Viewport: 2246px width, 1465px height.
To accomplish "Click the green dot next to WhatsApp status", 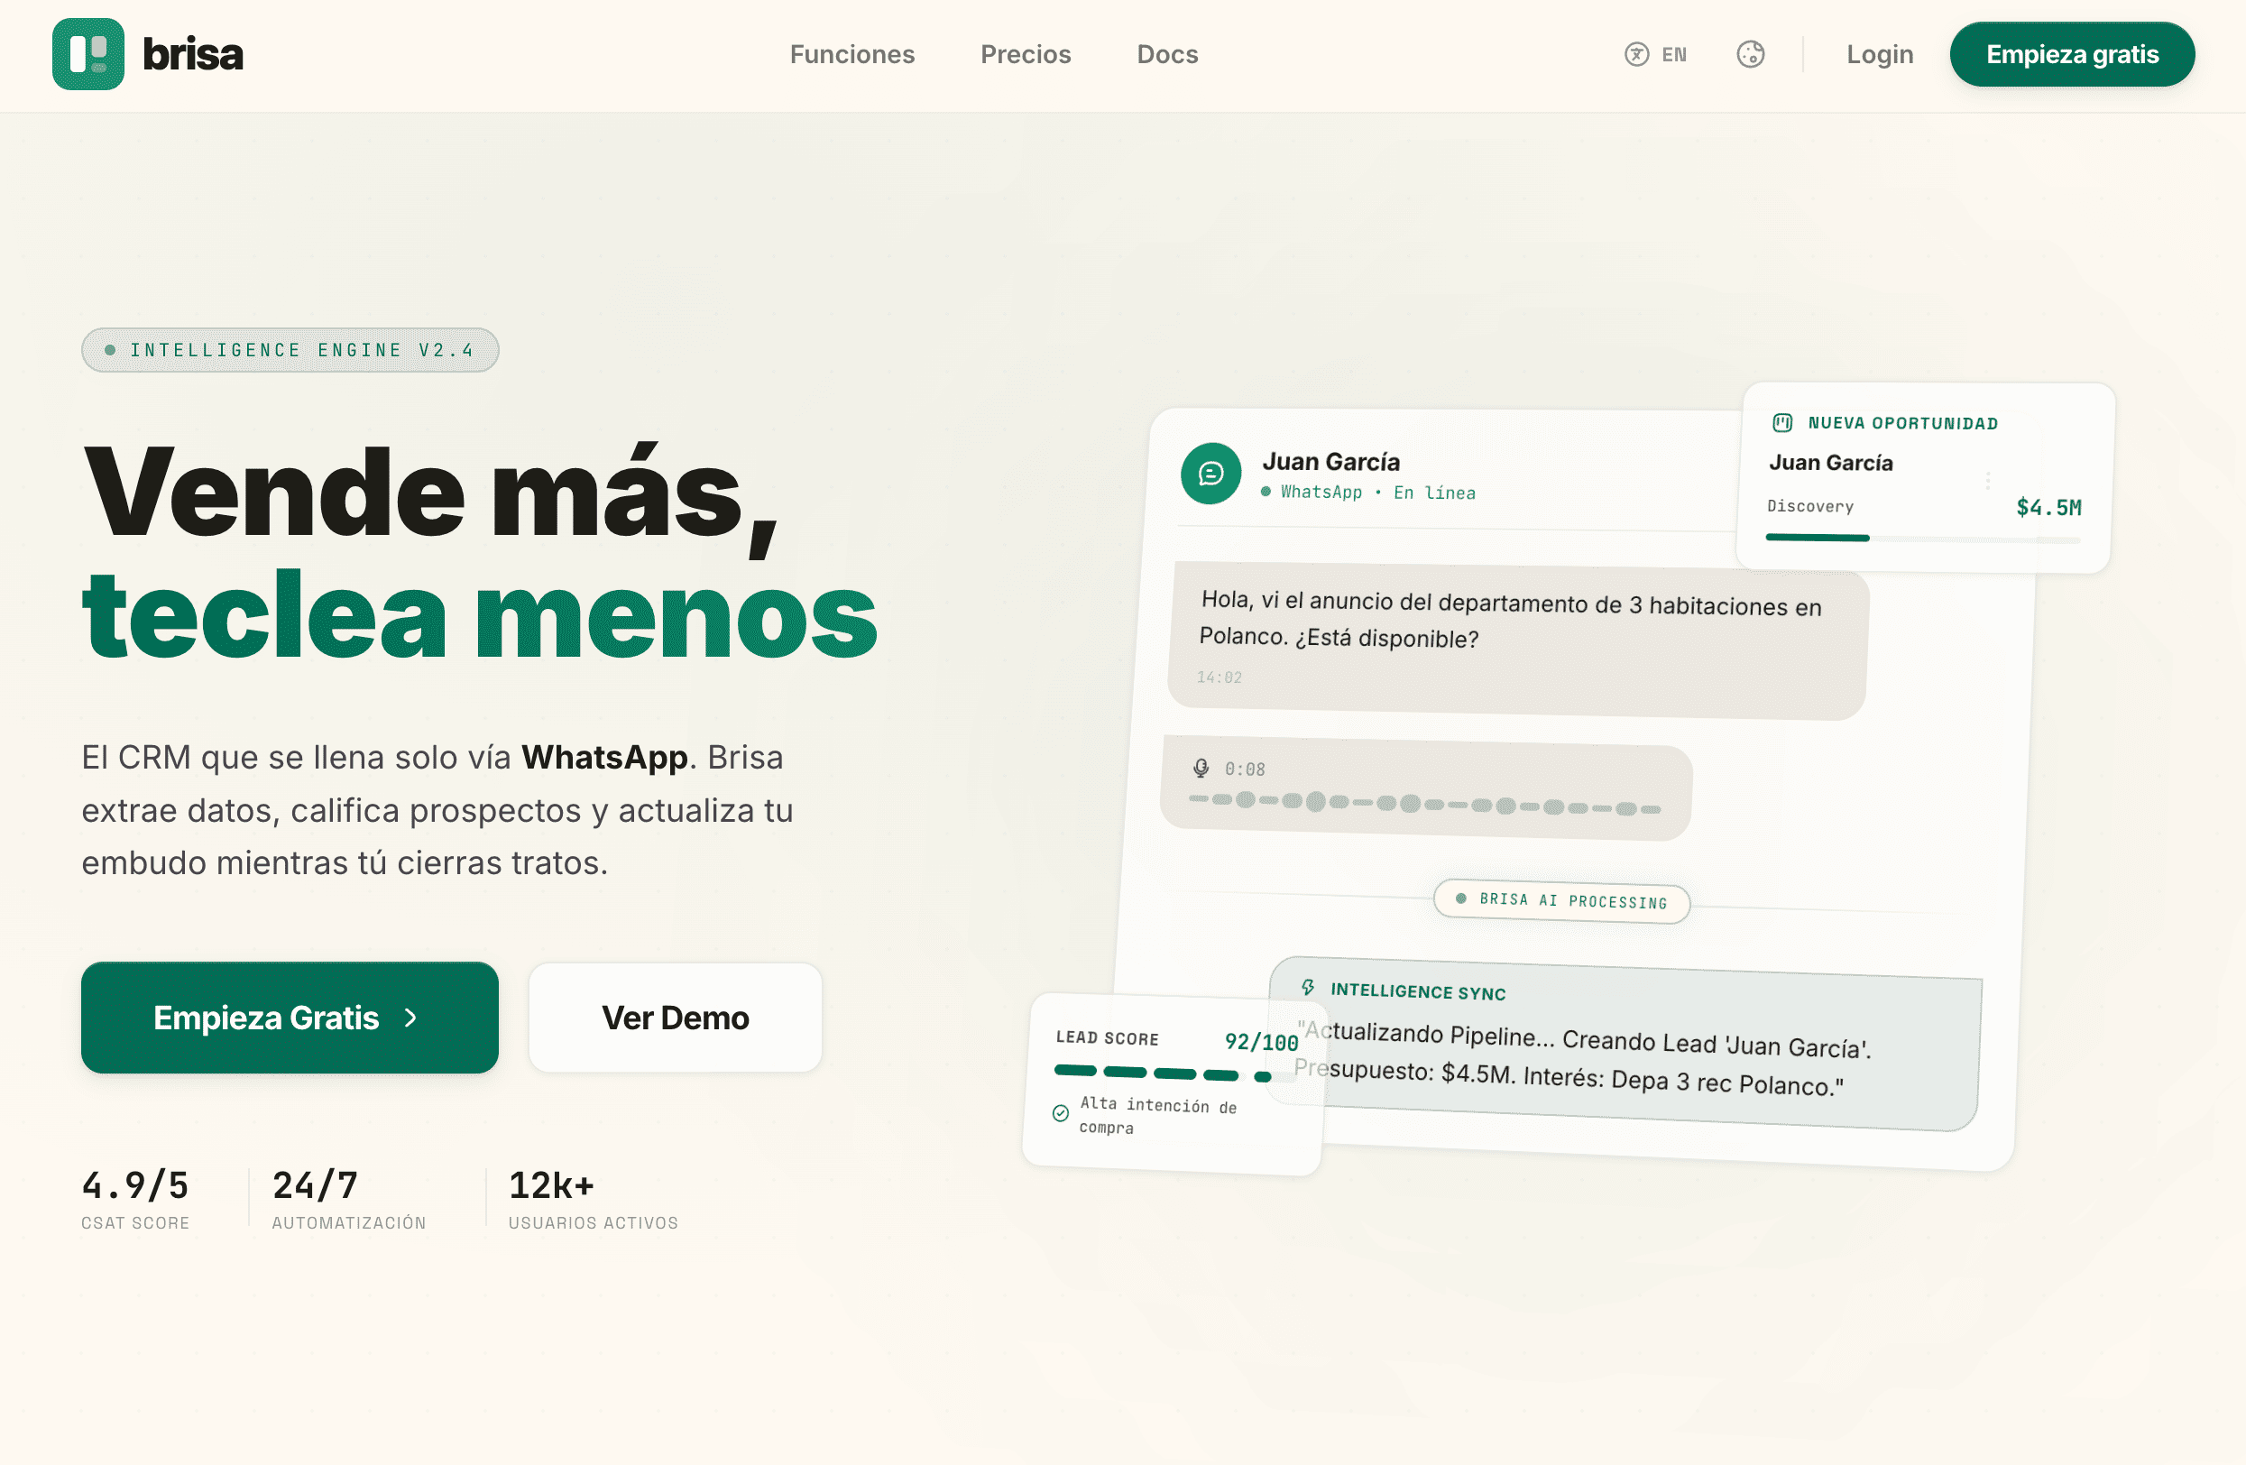I will pyautogui.click(x=1267, y=492).
